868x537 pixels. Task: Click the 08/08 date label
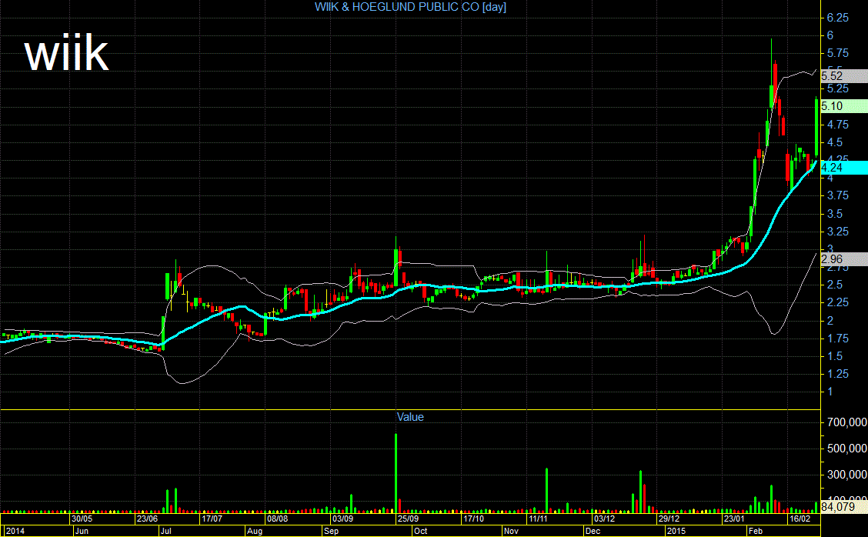tap(277, 519)
